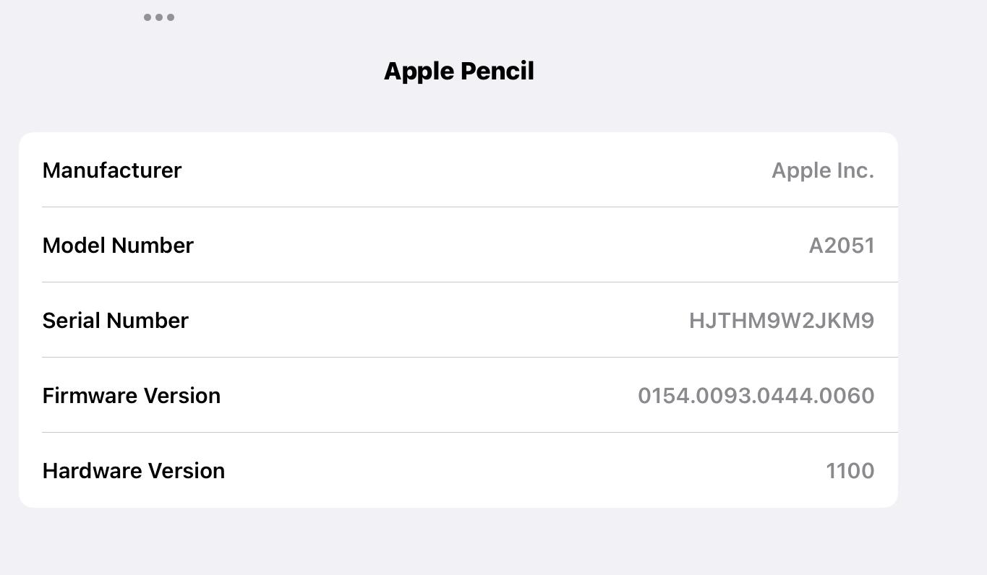Viewport: 987px width, 575px height.
Task: Select the Firmware Version label
Action: (x=132, y=396)
